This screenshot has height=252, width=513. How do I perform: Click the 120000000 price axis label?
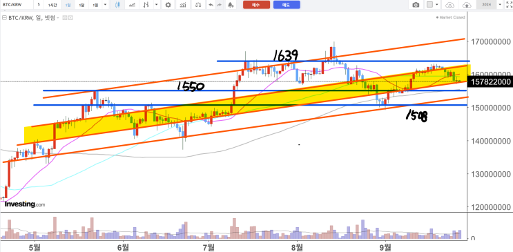coord(490,207)
